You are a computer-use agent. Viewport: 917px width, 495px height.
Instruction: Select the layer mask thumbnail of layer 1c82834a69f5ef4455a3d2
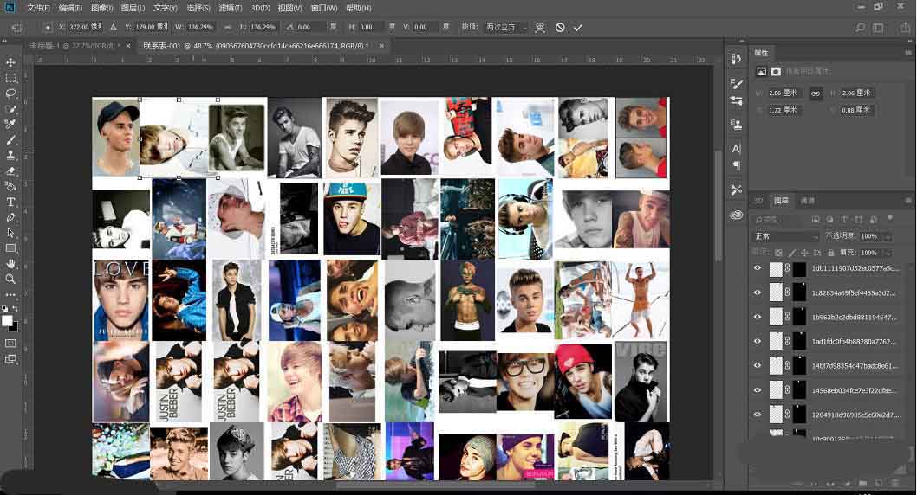tap(799, 293)
